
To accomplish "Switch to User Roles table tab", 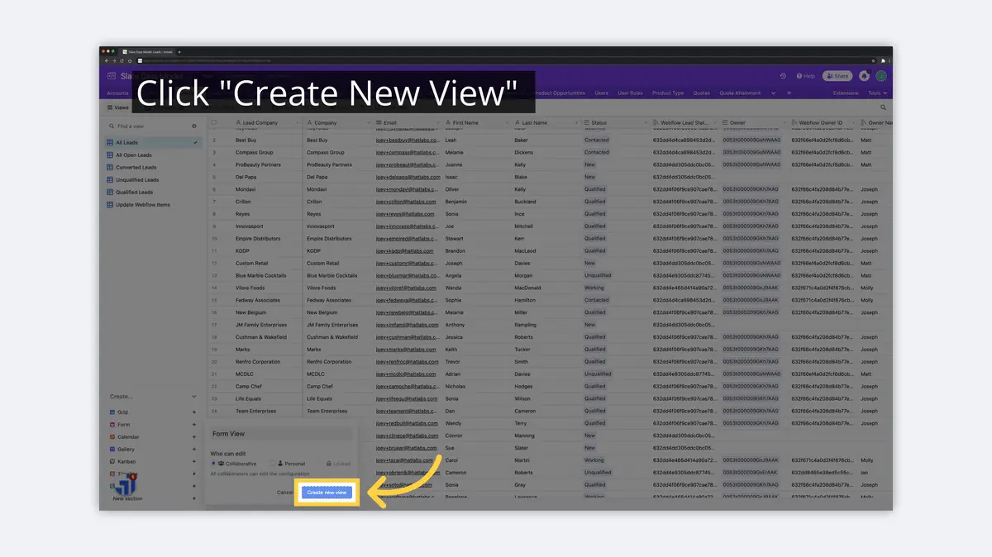I will 630,93.
